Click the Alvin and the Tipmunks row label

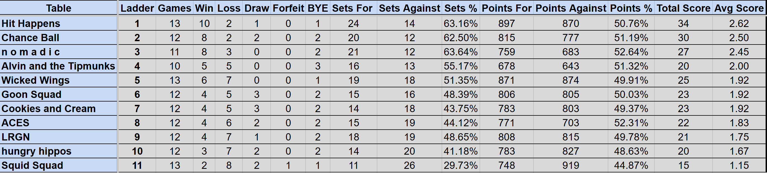58,66
